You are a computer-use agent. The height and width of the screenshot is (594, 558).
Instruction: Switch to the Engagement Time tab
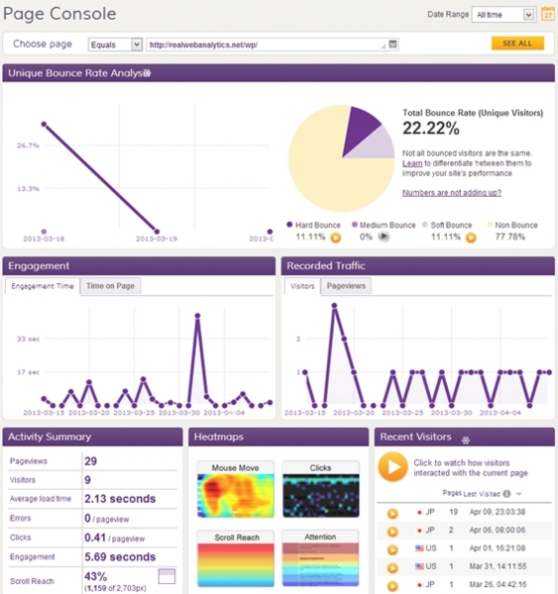43,286
